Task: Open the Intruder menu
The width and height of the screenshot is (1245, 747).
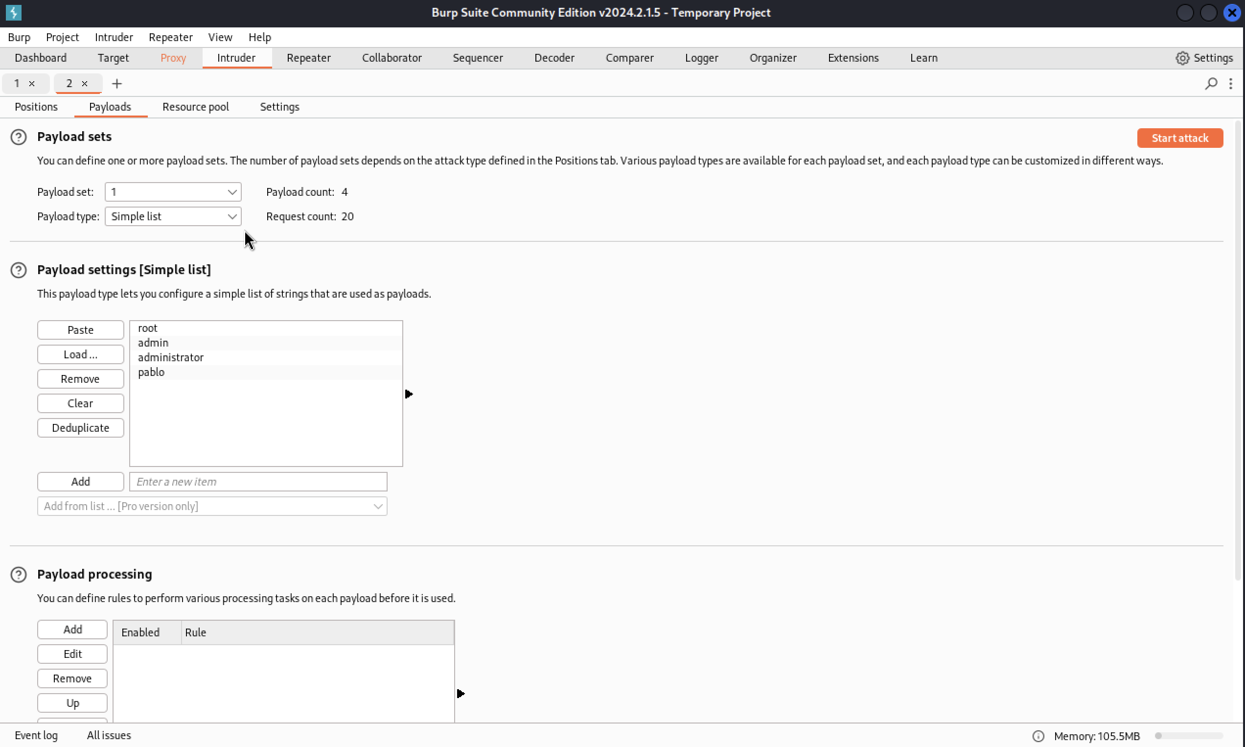Action: coord(114,37)
